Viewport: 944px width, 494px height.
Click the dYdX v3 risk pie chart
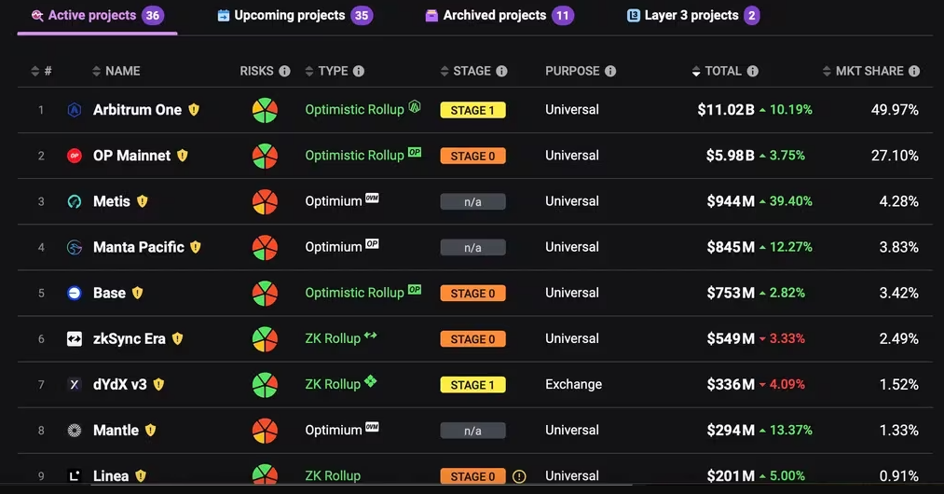[x=265, y=385]
